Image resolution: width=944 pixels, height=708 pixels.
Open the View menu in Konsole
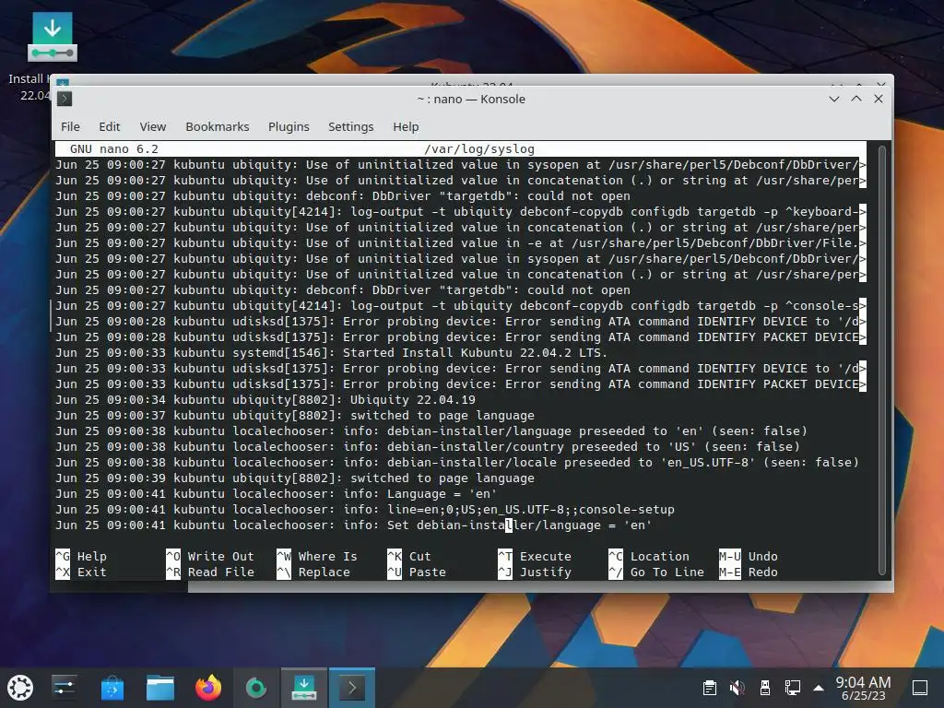pos(153,127)
